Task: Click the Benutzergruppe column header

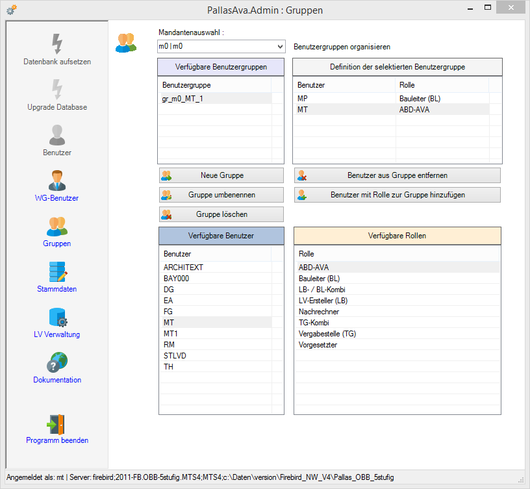Action: [x=215, y=85]
